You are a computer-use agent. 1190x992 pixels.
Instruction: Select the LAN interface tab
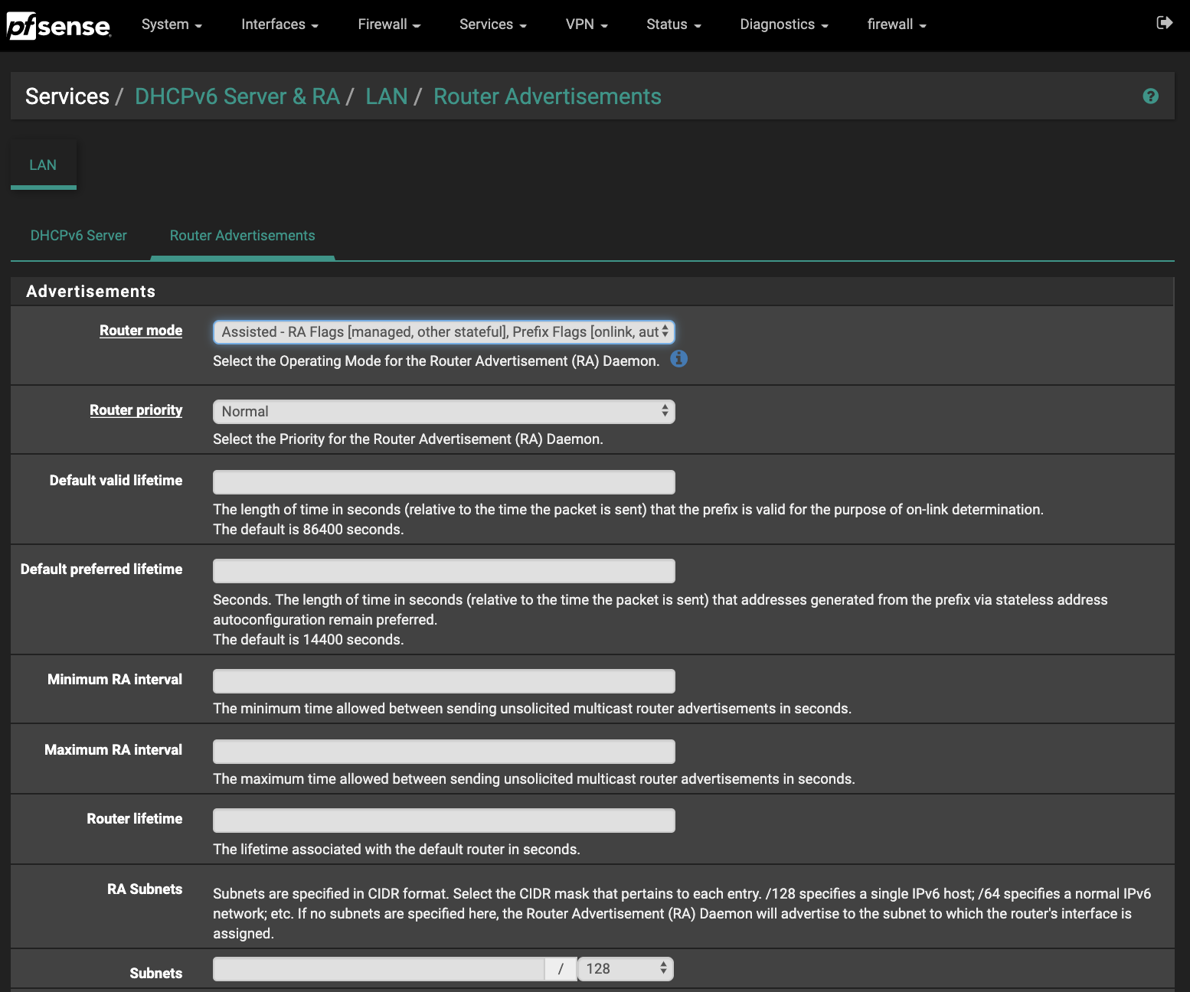tap(43, 165)
